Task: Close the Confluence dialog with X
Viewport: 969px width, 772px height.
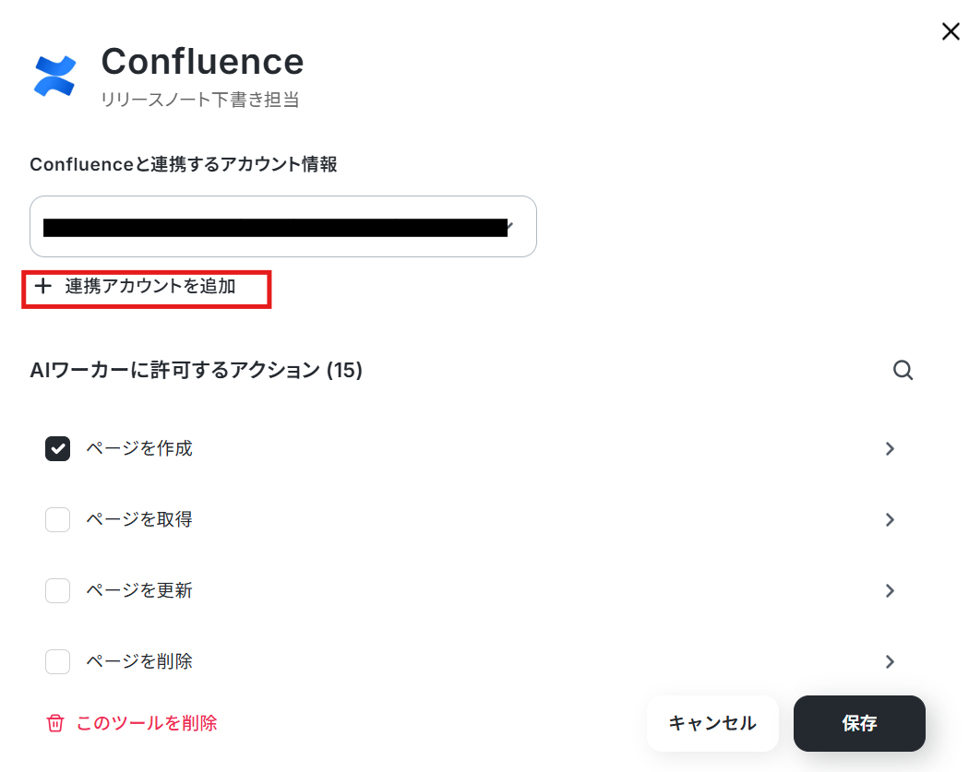Action: [951, 30]
